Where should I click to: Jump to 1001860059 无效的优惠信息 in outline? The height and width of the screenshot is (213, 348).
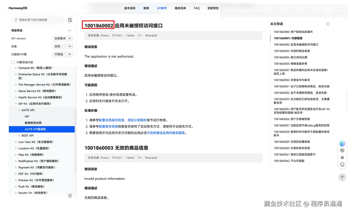tap(292, 142)
